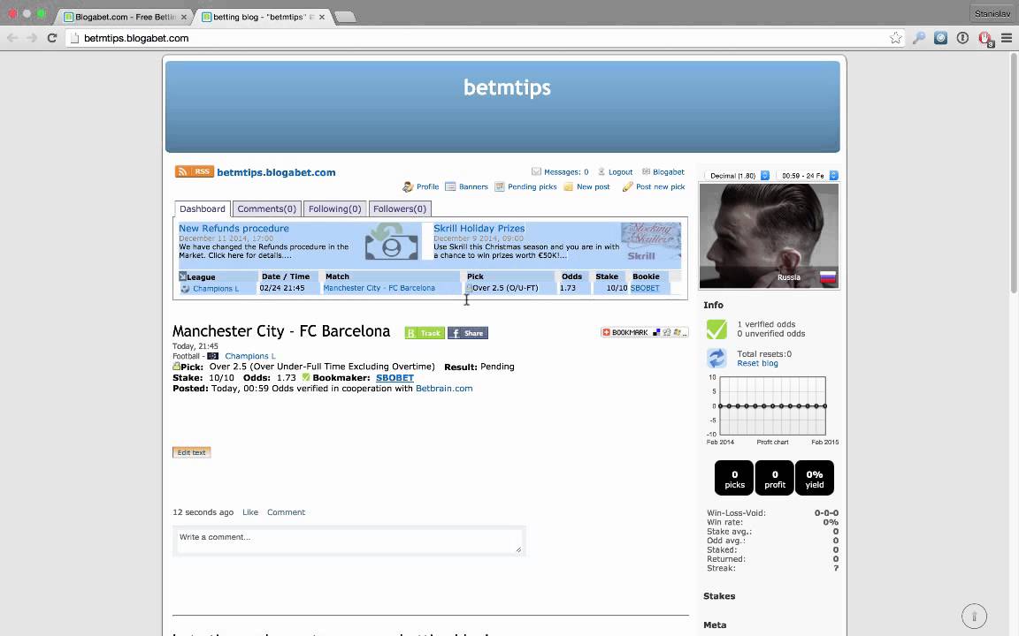Share the pick on Facebook
Image resolution: width=1019 pixels, height=636 pixels.
(x=468, y=333)
